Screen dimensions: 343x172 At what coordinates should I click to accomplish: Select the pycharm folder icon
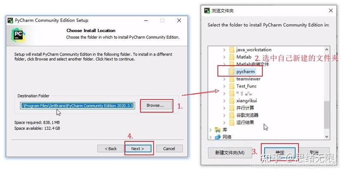click(x=232, y=71)
